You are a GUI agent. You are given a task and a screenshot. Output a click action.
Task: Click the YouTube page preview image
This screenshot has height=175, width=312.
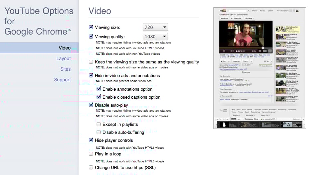coord(260,68)
